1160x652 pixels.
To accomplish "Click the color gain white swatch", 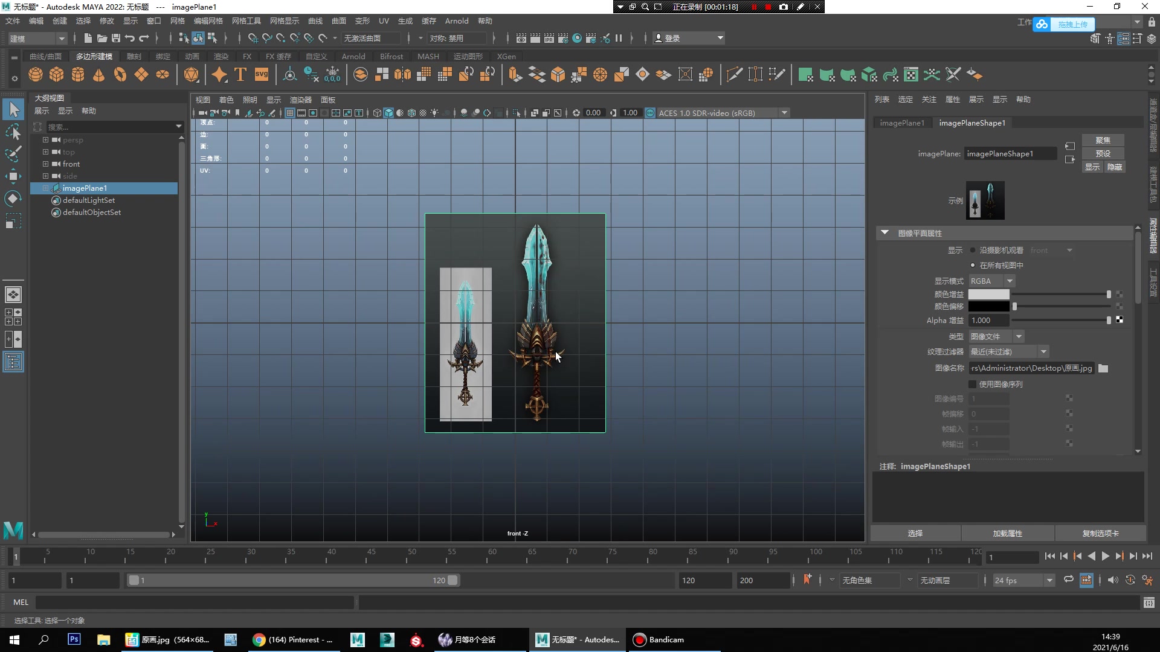I will pyautogui.click(x=988, y=295).
